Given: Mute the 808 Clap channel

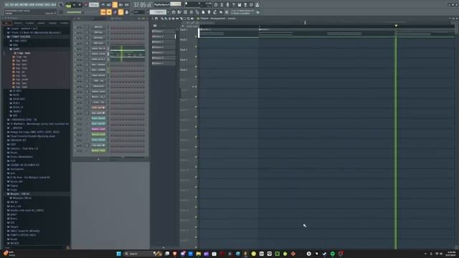Looking at the screenshot, I should (75, 32).
